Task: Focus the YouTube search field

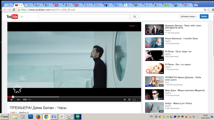Action: pos(84,17)
